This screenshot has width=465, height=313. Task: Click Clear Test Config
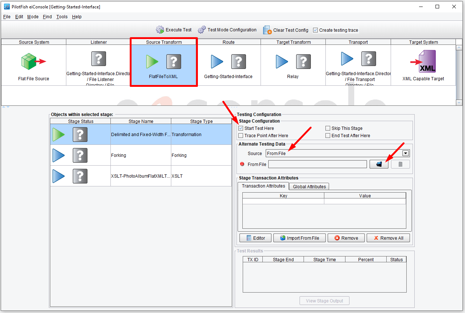[x=286, y=30]
